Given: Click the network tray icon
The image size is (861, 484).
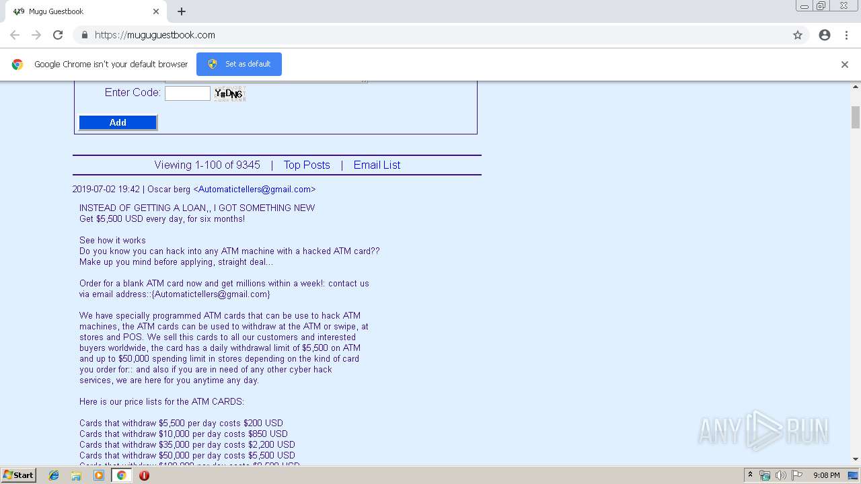Looking at the screenshot, I should coord(765,475).
